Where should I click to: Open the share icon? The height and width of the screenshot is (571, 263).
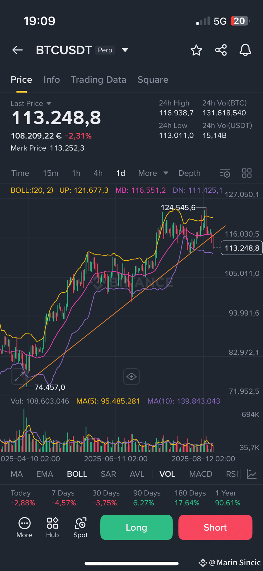click(x=221, y=50)
